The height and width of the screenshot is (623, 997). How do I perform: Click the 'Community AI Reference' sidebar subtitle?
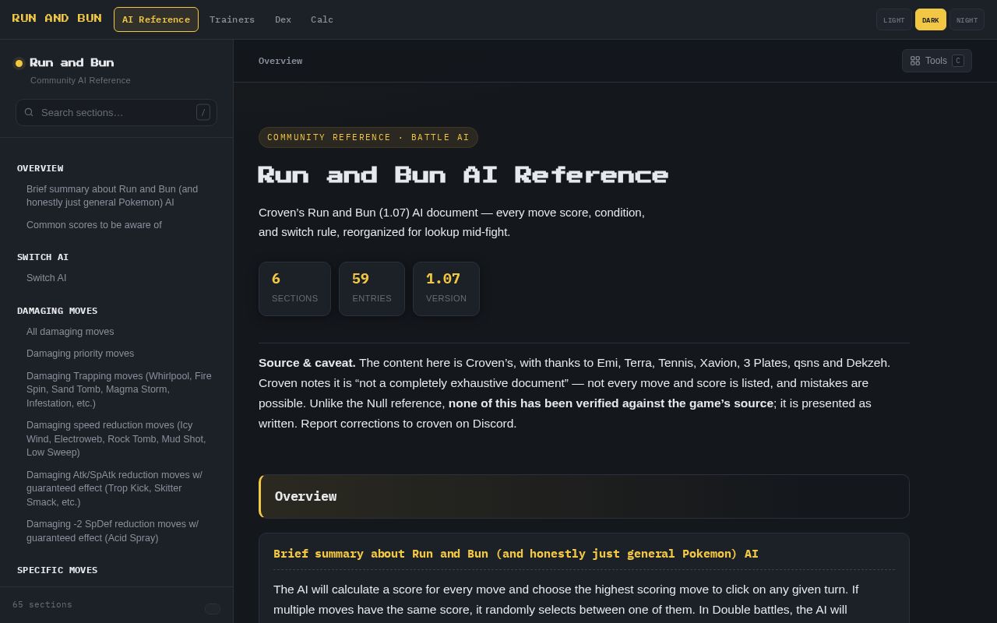point(80,80)
